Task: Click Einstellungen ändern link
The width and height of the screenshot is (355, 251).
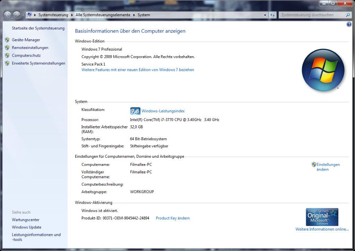Action: 328,167
